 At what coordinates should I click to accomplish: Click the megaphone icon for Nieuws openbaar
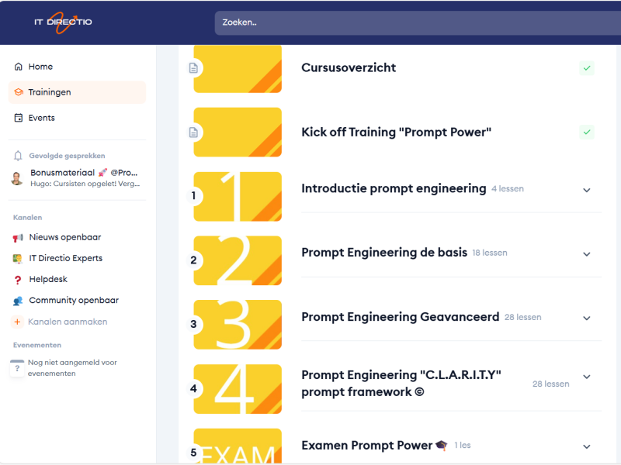click(x=18, y=238)
